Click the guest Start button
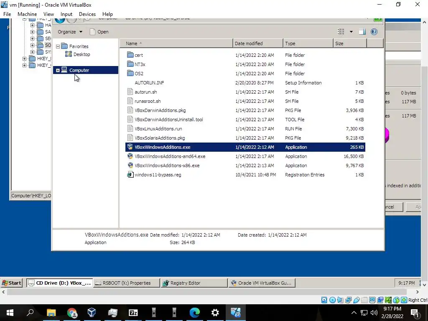The width and height of the screenshot is (428, 321). click(11, 283)
